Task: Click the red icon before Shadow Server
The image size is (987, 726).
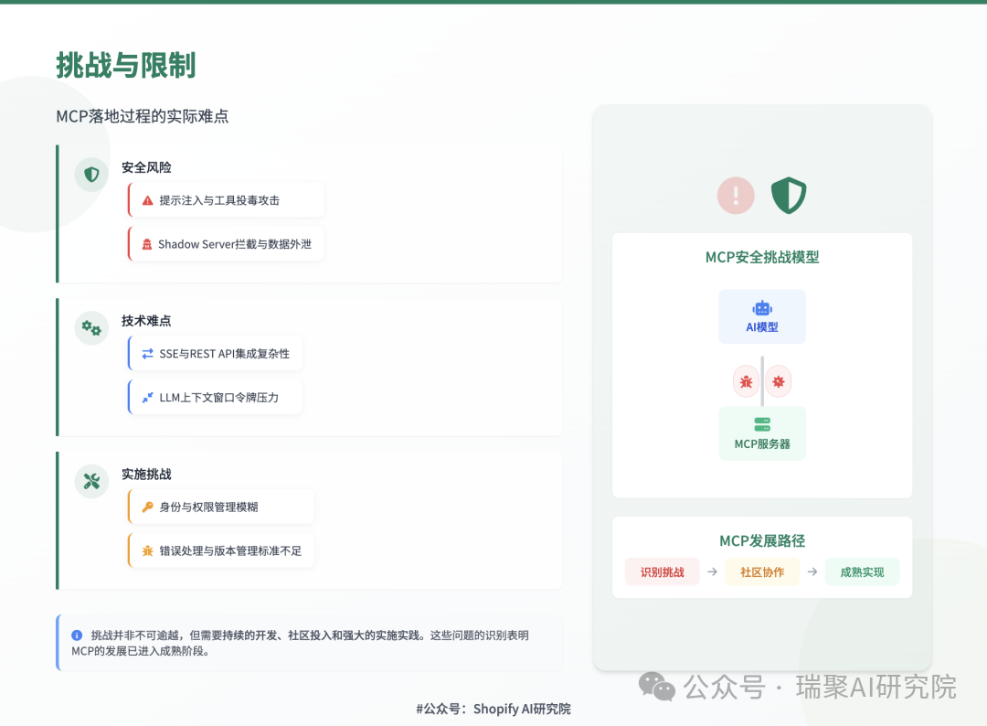Action: (146, 244)
